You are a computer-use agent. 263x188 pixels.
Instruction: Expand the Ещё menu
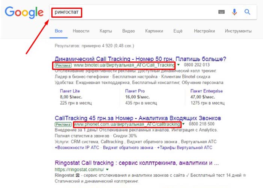[178, 31]
